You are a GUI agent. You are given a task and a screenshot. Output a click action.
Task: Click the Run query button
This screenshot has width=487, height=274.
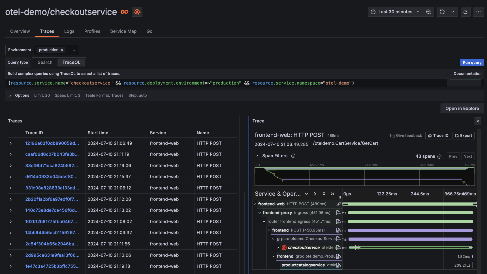coord(472,62)
